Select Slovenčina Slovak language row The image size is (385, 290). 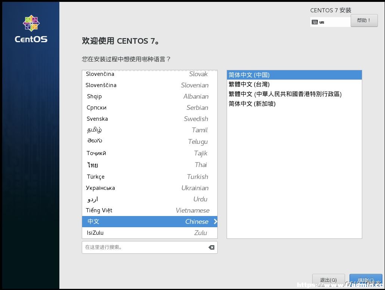[x=149, y=74]
